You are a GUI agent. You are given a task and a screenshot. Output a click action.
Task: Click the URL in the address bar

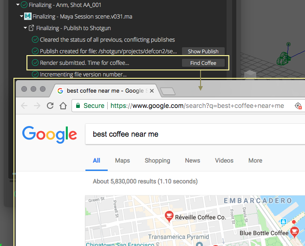click(197, 106)
